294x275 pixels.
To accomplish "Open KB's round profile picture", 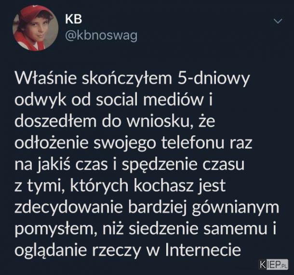I will tap(36, 28).
